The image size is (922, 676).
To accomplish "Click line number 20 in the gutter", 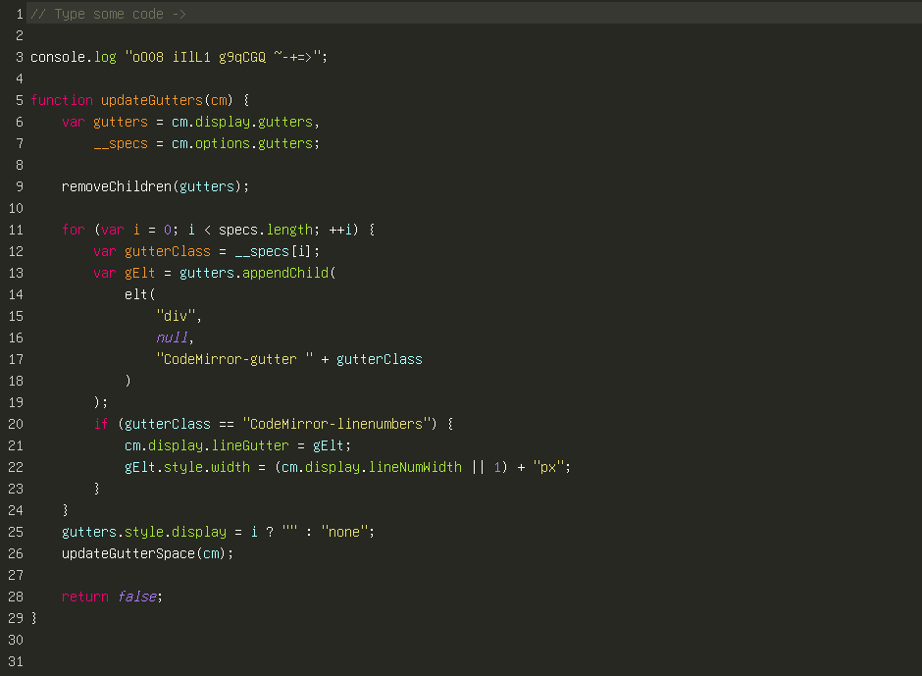I will click(x=16, y=424).
